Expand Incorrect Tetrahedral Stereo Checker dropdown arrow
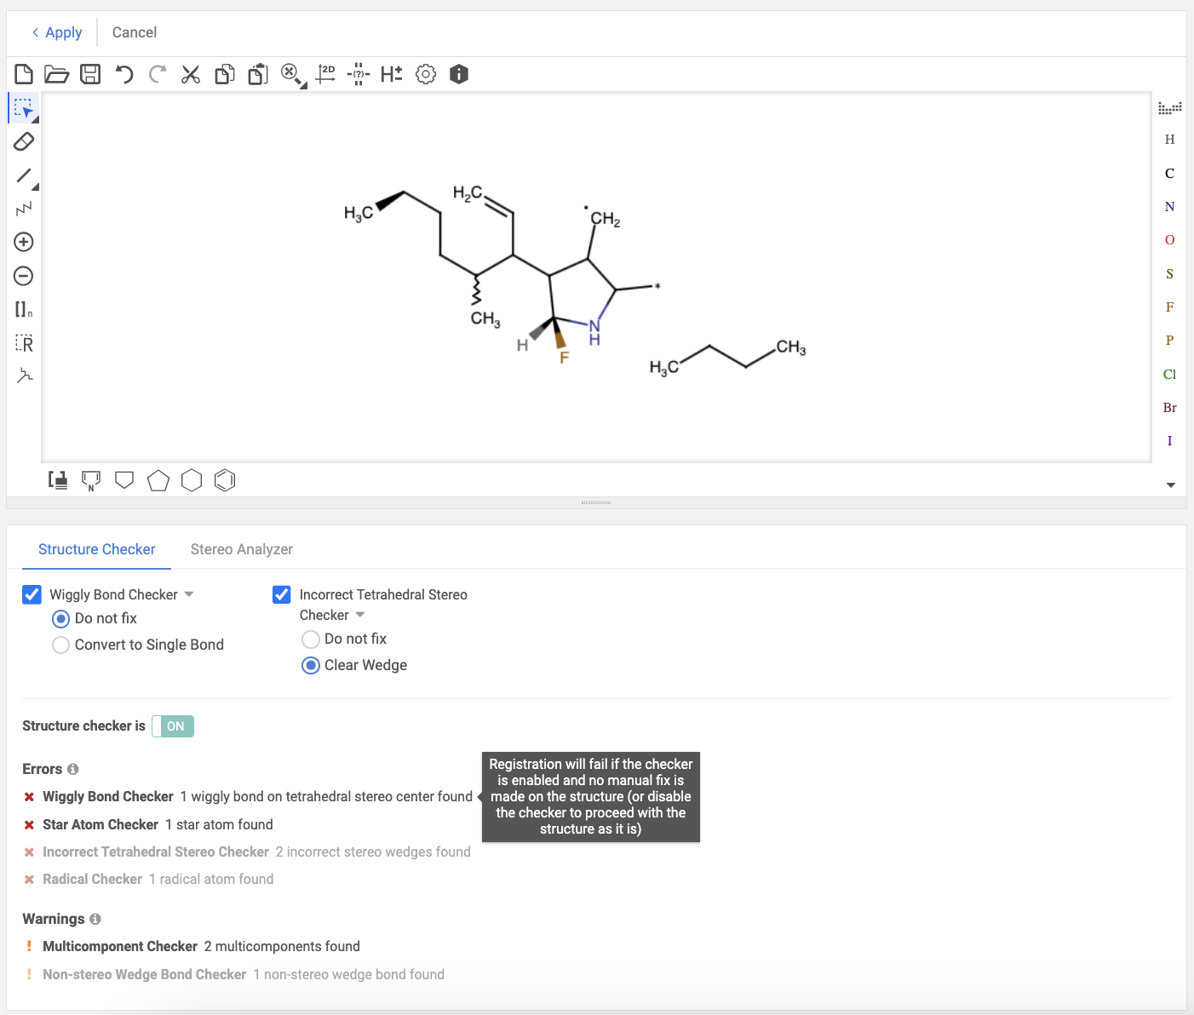Image resolution: width=1194 pixels, height=1015 pixels. coord(360,615)
